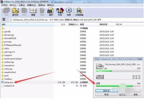Open the 帮助(H) menu
Screen dimensions: 146x99
51,5
